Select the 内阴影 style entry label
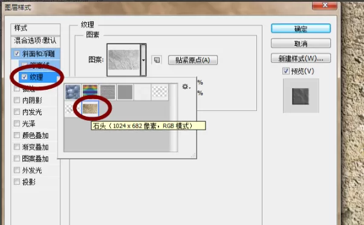This screenshot has width=364, height=225. pyautogui.click(x=32, y=100)
